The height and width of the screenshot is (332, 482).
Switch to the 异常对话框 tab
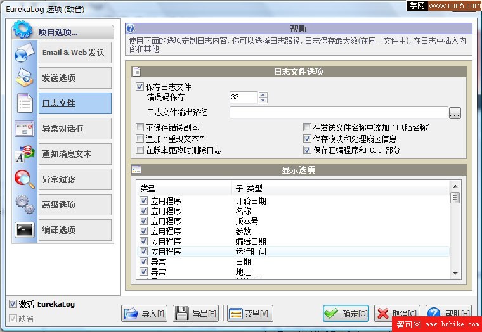[75, 129]
